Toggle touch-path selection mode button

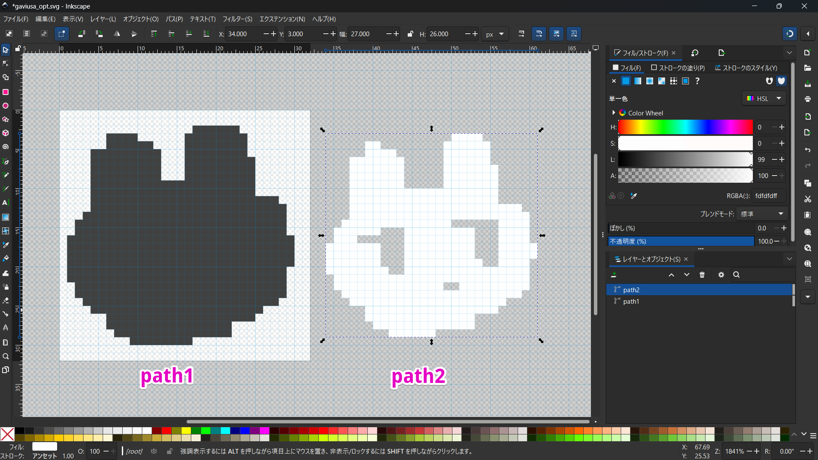(62, 34)
